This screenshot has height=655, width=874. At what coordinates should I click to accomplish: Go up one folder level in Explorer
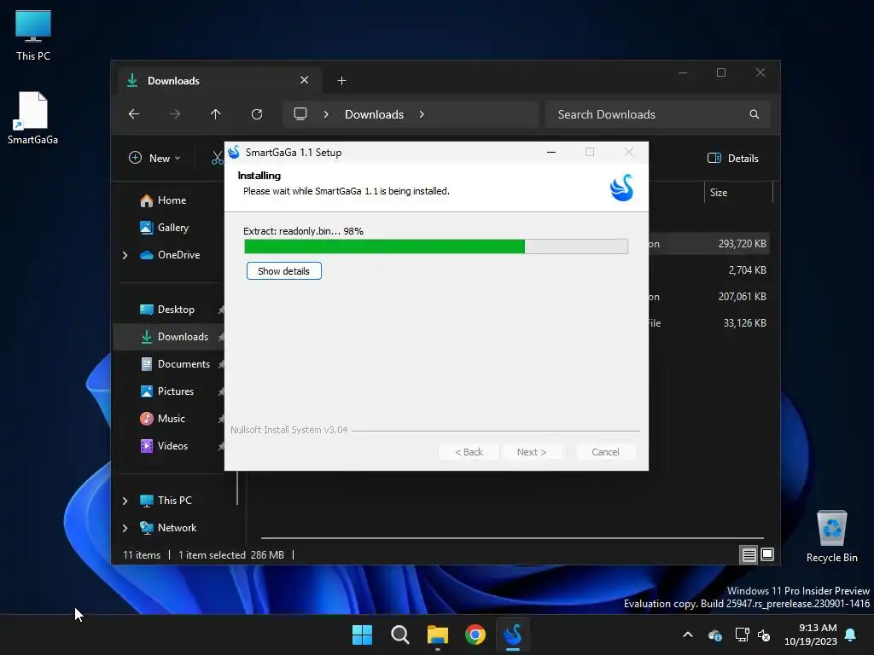(216, 114)
